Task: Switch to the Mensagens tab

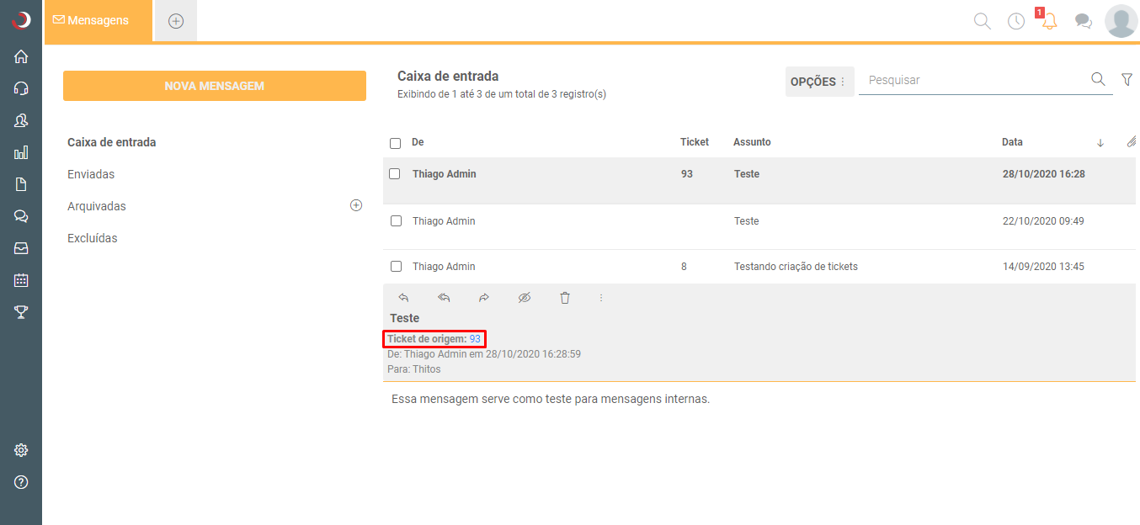Action: (x=99, y=20)
